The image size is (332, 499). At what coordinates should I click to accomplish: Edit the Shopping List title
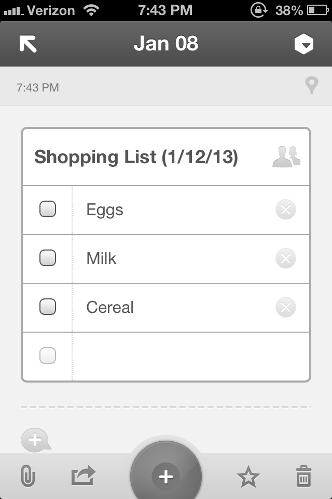click(136, 157)
